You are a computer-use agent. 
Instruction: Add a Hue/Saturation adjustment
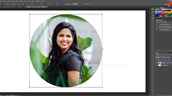click(x=159, y=27)
